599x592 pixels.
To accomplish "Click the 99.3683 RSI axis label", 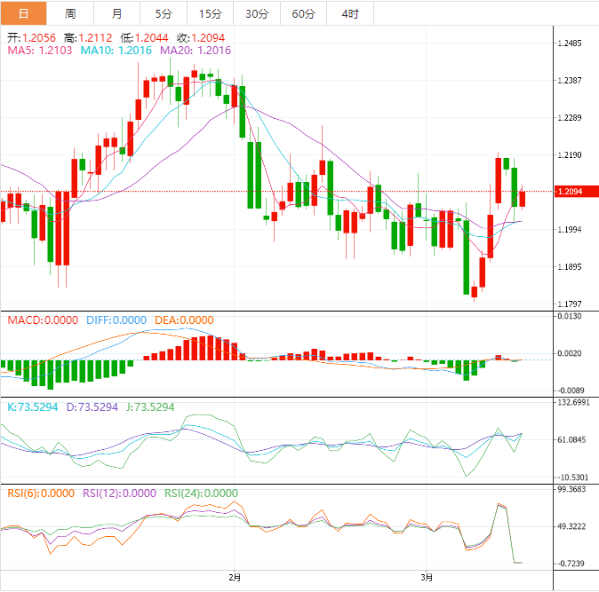I will point(571,489).
